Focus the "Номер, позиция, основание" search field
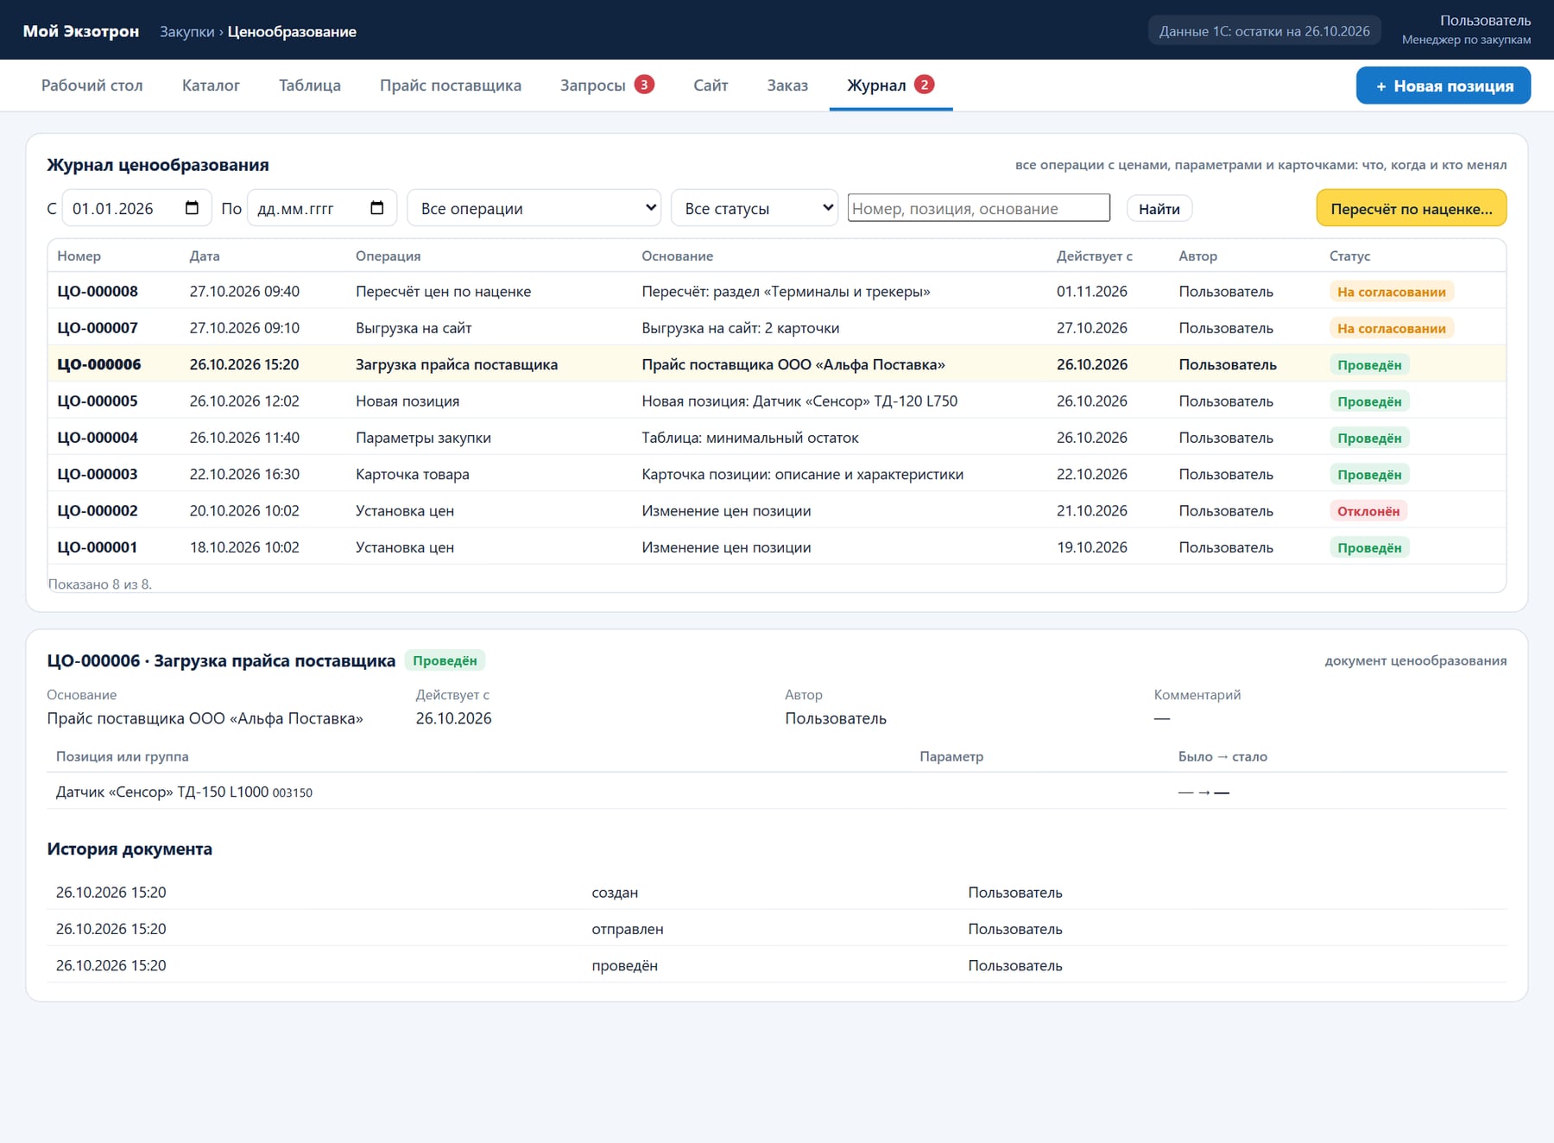The image size is (1554, 1143). tap(979, 208)
